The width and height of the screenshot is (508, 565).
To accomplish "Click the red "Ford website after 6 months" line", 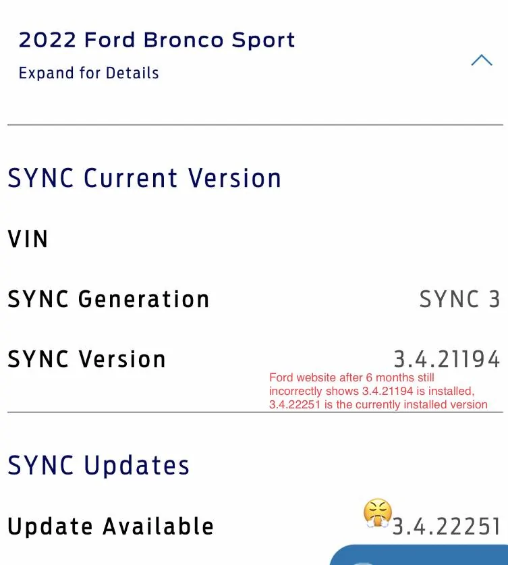I will 351,378.
